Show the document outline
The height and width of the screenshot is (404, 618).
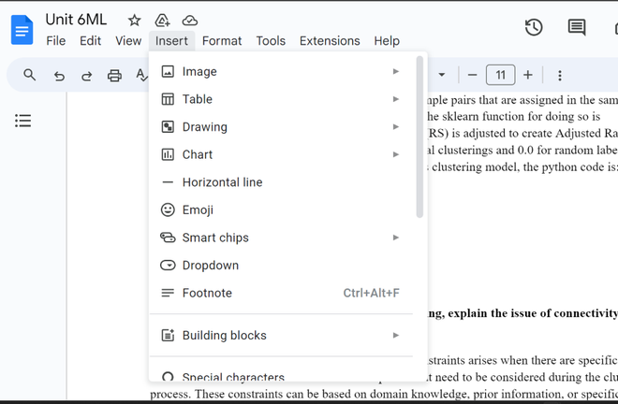click(x=23, y=121)
